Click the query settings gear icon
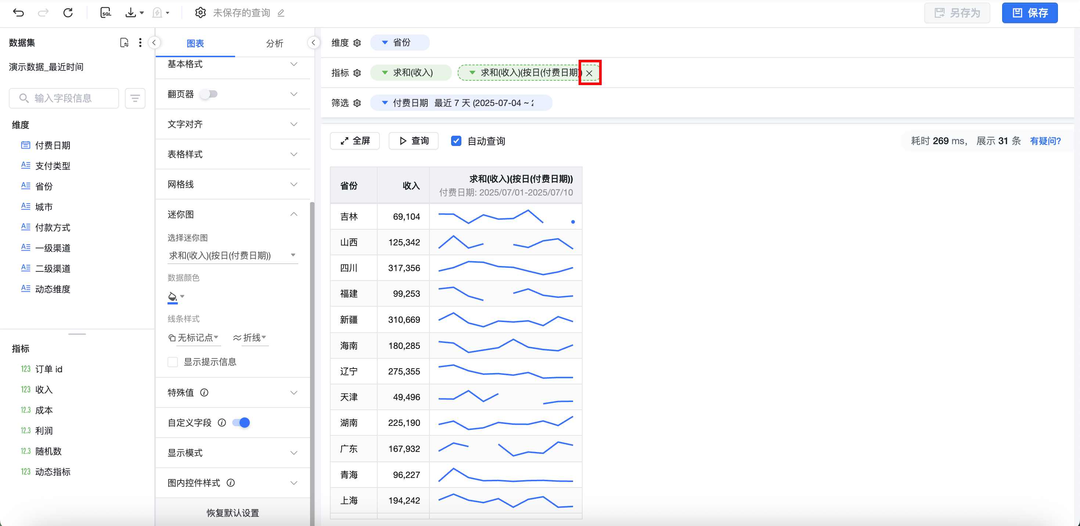 (201, 12)
